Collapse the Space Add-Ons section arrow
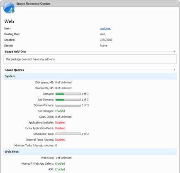This screenshot has width=180, height=173. pyautogui.click(x=174, y=51)
